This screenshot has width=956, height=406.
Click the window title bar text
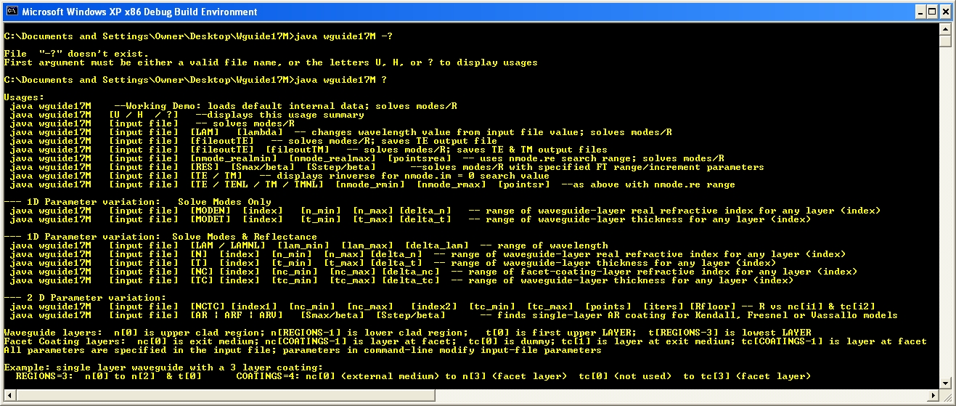coord(139,12)
